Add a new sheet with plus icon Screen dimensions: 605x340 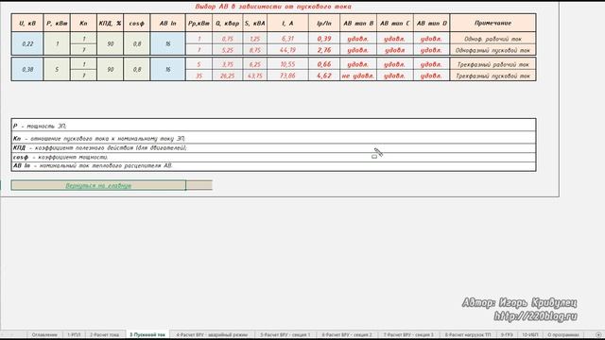598,334
